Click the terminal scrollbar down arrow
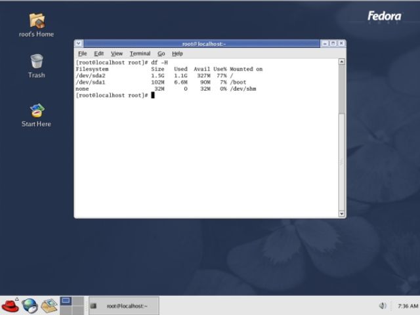The image size is (420, 315). tap(341, 213)
